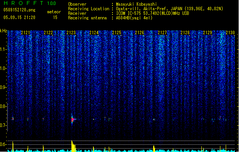The width and height of the screenshot is (239, 152).
Task: Click the 0.9 kHz axis label
Action: point(3,87)
